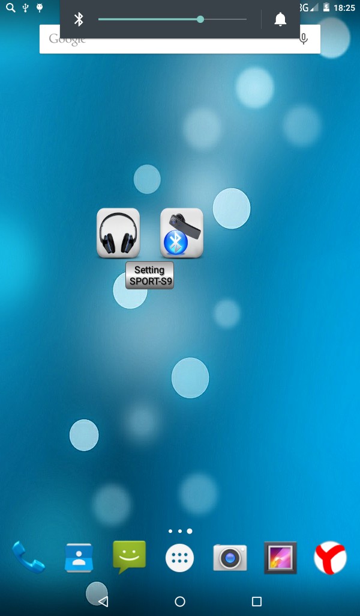Tap the Home navigation button
The height and width of the screenshot is (616, 360).
(x=180, y=601)
